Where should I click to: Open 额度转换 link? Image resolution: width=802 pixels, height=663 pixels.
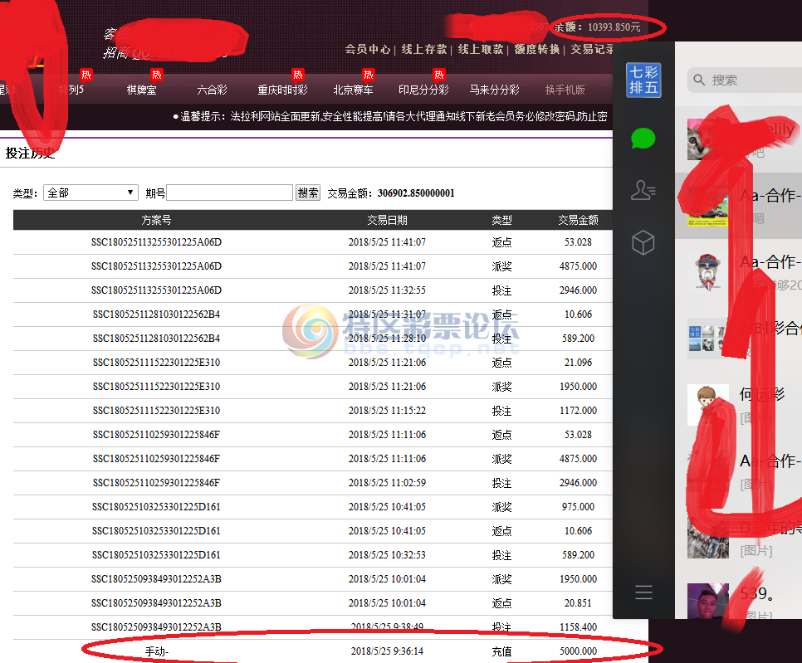coord(537,49)
